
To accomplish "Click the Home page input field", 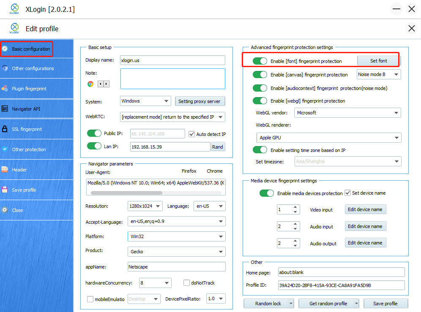I will [x=341, y=272].
